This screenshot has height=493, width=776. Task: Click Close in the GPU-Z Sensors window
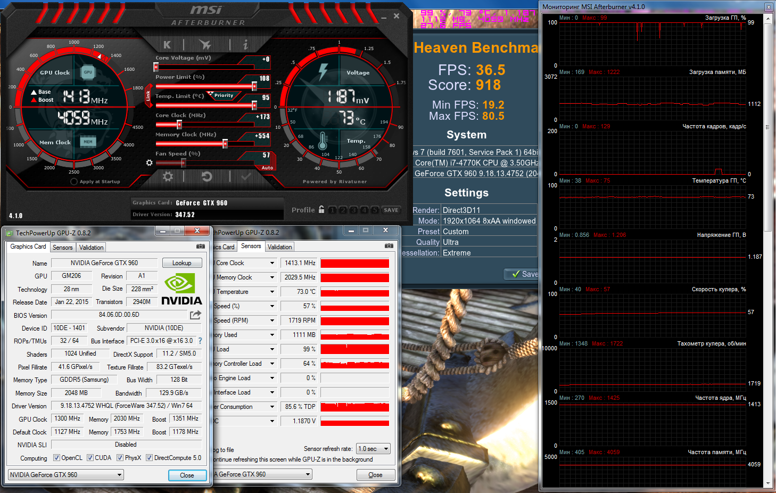[375, 475]
